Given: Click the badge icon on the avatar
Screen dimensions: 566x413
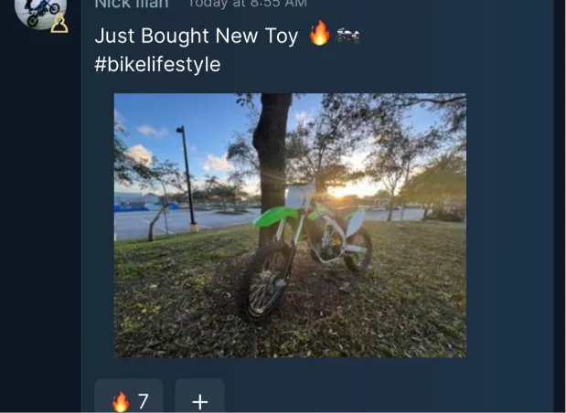Looking at the screenshot, I should pyautogui.click(x=59, y=23).
